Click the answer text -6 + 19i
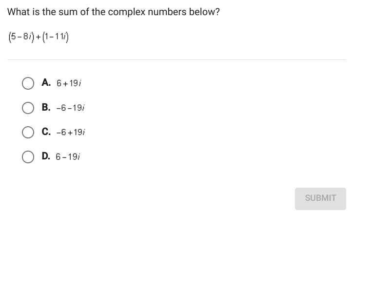This screenshot has height=291, width=391. point(71,132)
